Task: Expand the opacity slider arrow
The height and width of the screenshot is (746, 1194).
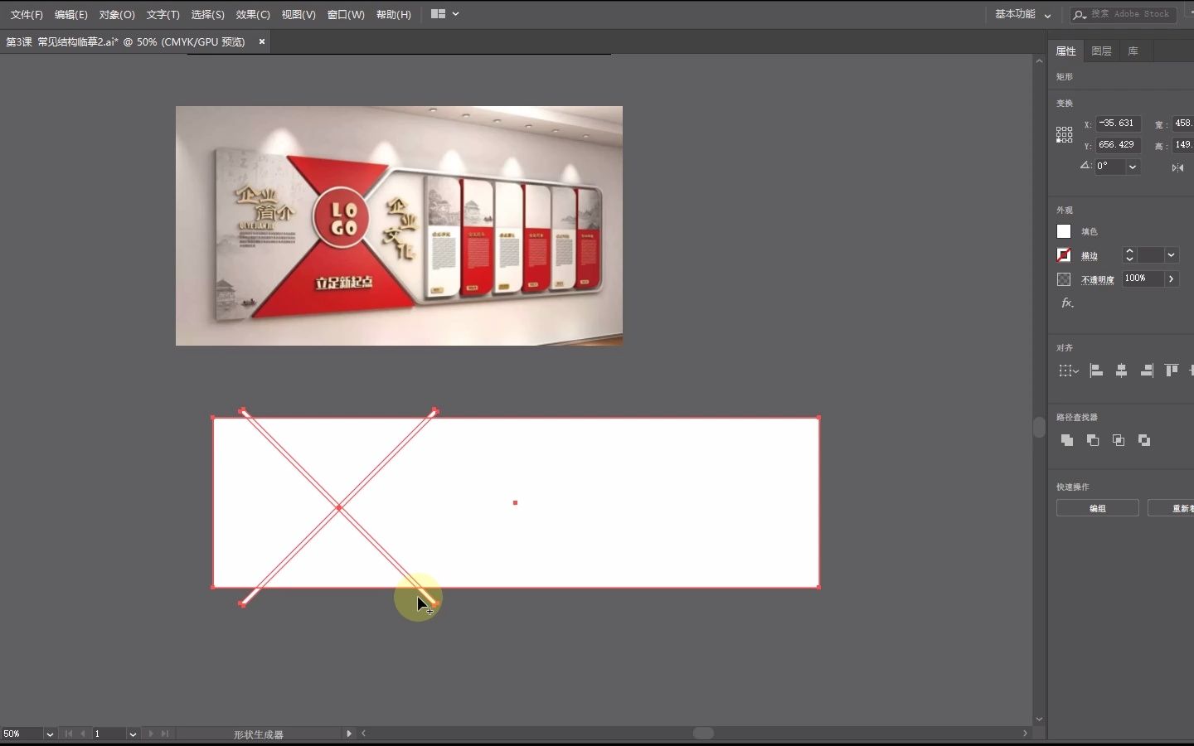Action: pyautogui.click(x=1172, y=279)
